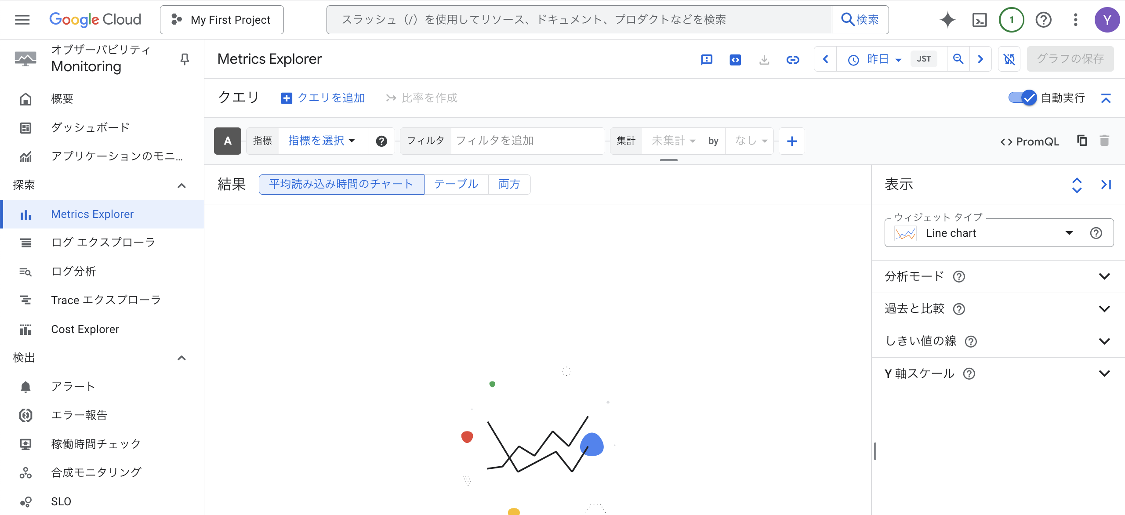Expand the Y 軸スケール section
The width and height of the screenshot is (1125, 515).
[x=1105, y=373]
